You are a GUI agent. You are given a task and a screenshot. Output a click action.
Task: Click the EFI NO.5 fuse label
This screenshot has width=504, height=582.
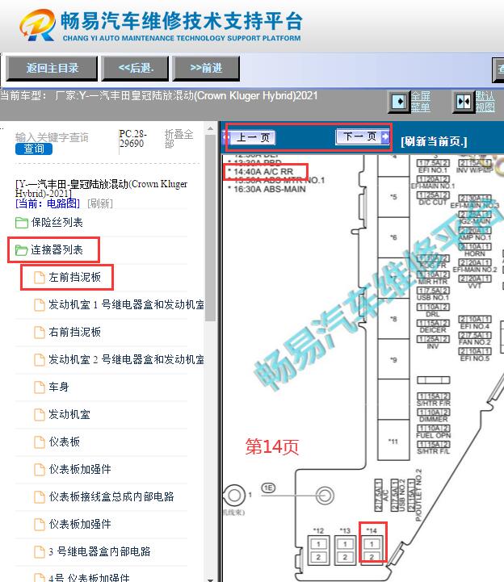(x=475, y=358)
